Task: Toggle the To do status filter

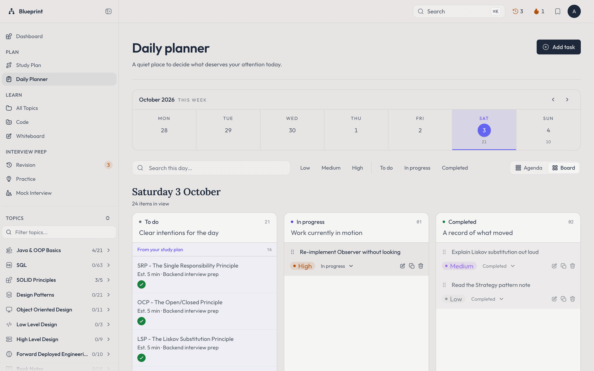Action: pos(386,168)
